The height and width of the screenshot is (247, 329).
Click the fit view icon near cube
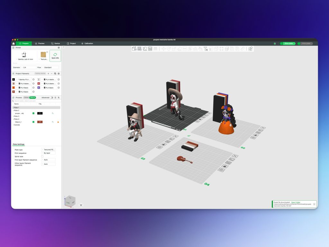click(x=81, y=205)
